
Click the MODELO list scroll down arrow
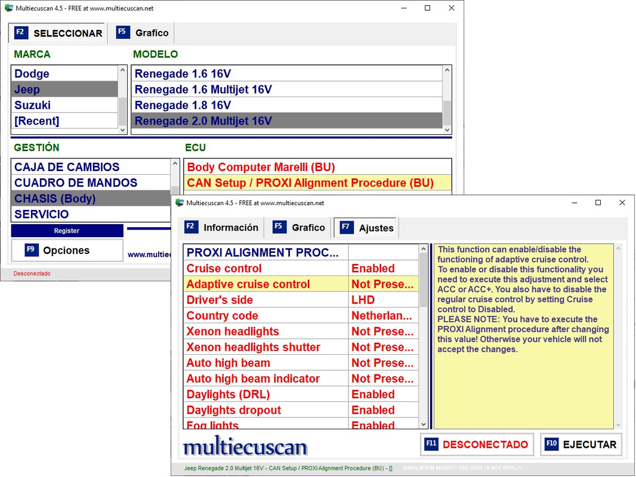point(447,130)
